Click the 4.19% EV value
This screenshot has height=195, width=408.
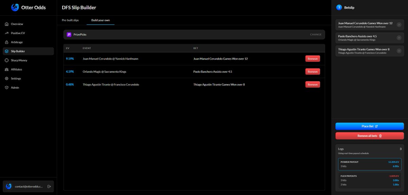70,72
